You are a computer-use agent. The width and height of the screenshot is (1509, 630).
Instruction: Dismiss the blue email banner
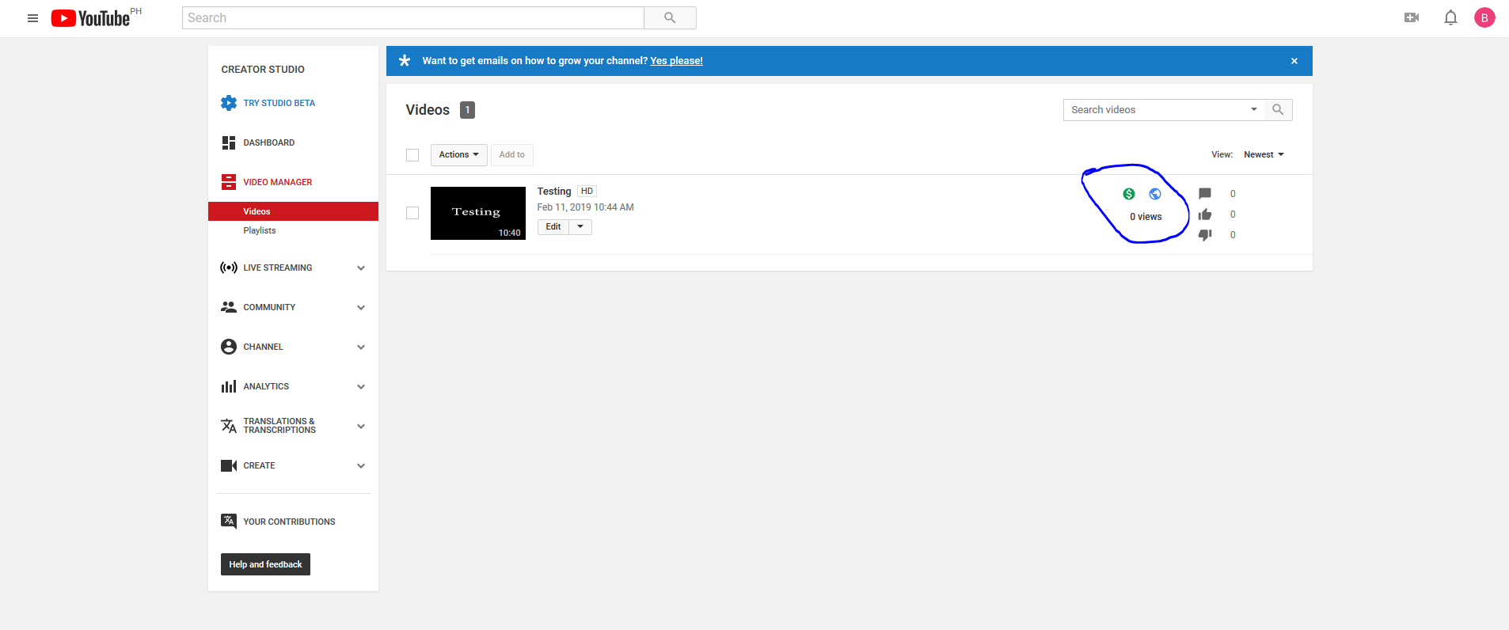(1294, 61)
